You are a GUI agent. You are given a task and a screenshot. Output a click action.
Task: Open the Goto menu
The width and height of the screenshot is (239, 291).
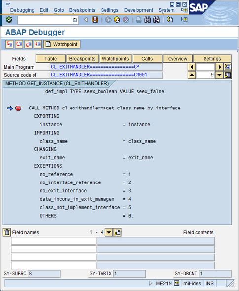point(59,10)
